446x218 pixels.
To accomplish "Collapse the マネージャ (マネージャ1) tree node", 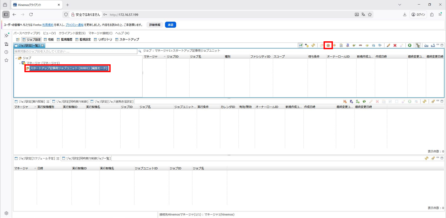I will (20, 63).
